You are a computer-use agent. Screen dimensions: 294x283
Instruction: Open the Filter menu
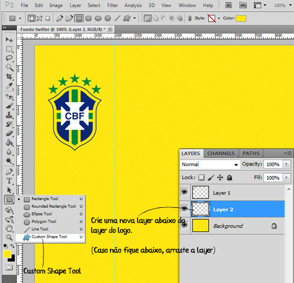coord(112,5)
